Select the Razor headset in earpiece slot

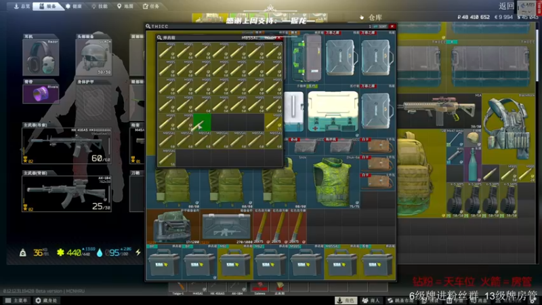pyautogui.click(x=41, y=57)
